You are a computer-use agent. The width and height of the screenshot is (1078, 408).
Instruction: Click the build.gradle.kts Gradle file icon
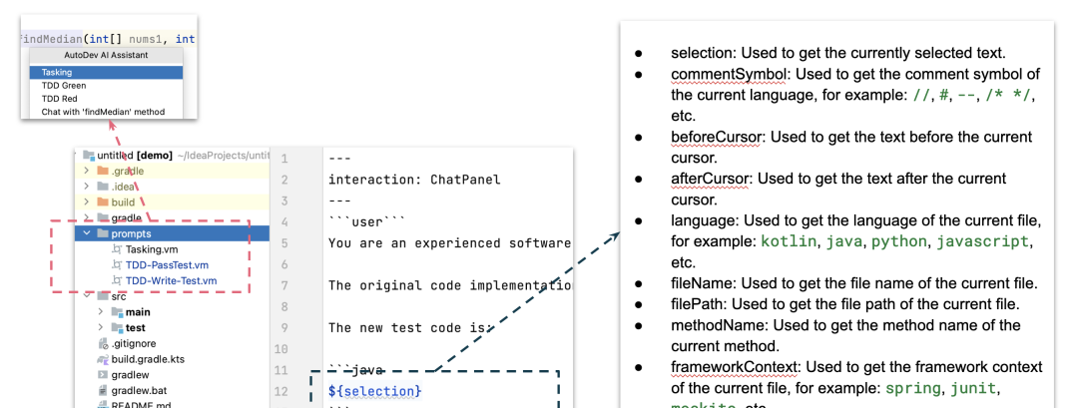point(103,359)
